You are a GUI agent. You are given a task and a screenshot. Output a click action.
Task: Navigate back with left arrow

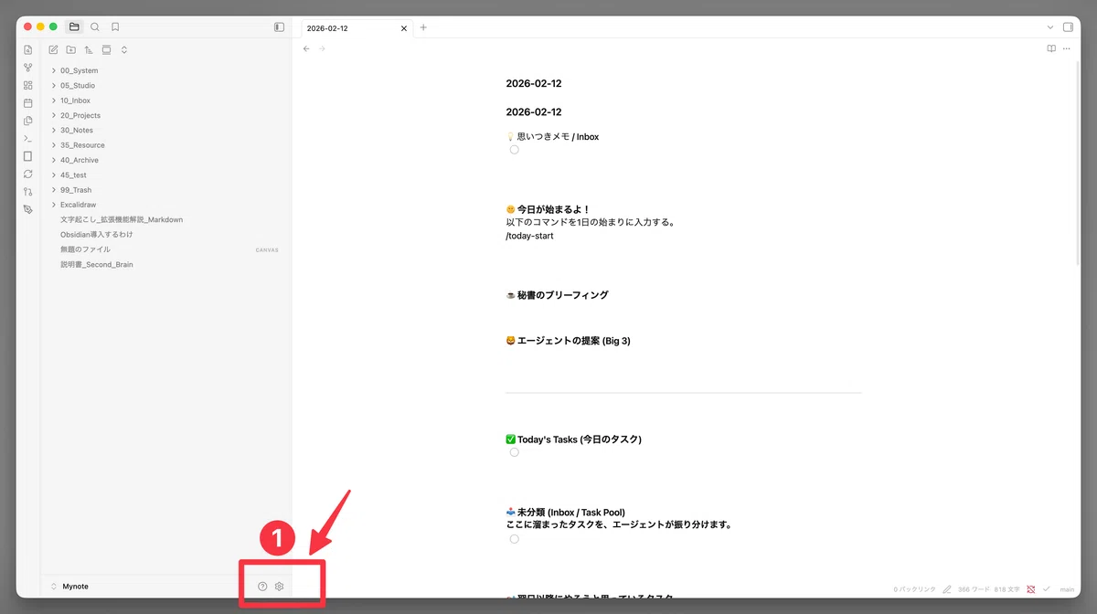pos(306,48)
